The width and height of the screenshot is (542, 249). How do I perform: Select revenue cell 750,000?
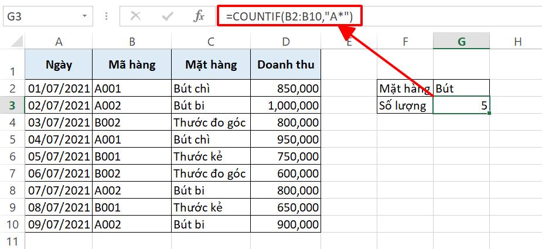pyautogui.click(x=285, y=156)
